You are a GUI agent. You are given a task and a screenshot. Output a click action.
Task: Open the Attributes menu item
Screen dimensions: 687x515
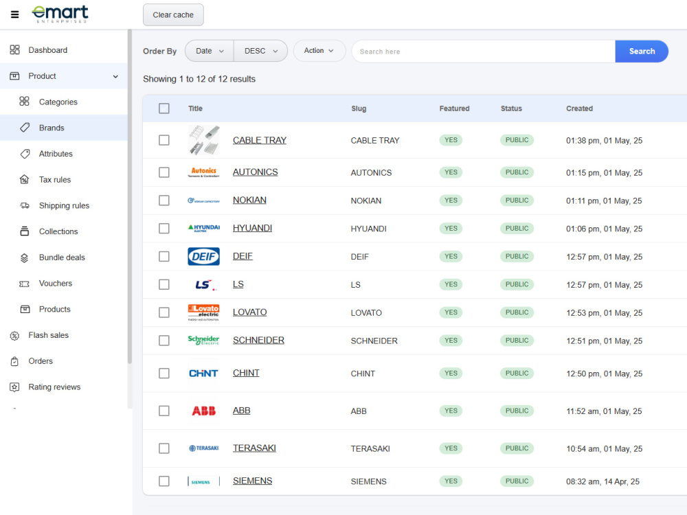[63, 154]
